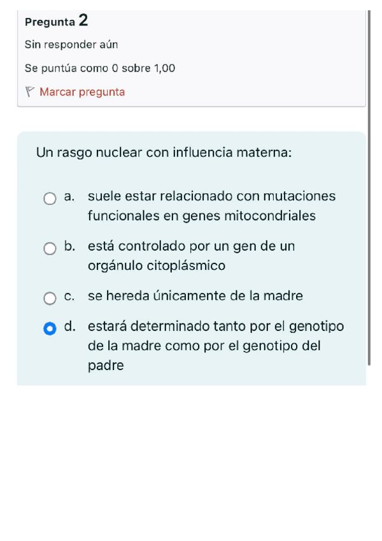Image resolution: width=382 pixels, height=541 pixels.
Task: Click answer text about genotipo de madre y padre
Action: pyautogui.click(x=215, y=346)
